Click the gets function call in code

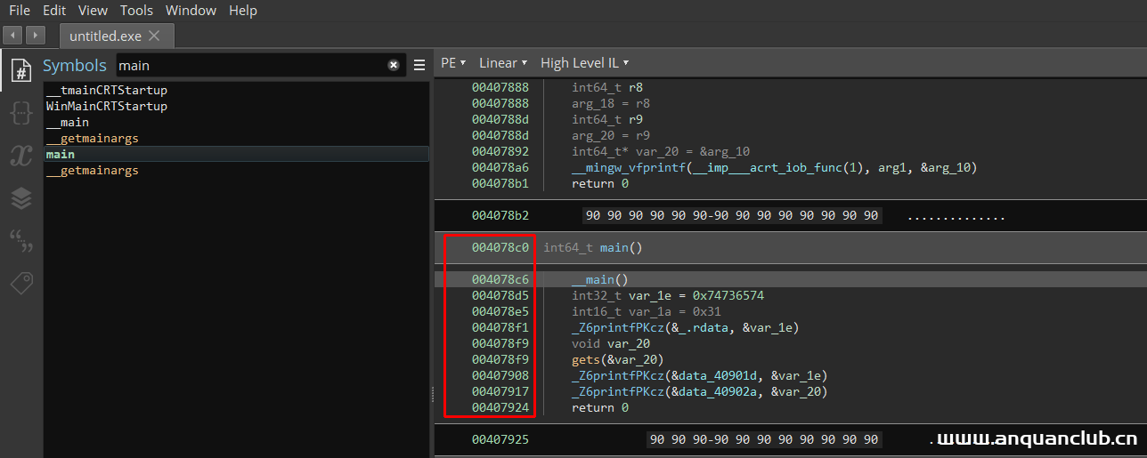586,359
